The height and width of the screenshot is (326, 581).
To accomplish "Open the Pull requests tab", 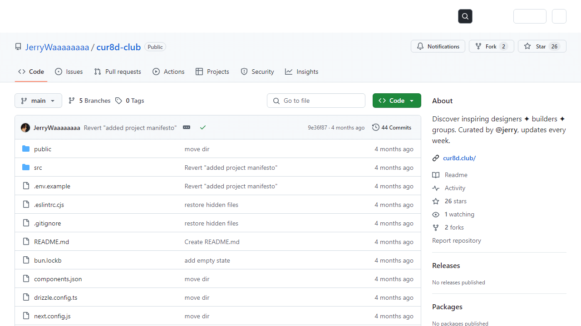I will (x=118, y=72).
